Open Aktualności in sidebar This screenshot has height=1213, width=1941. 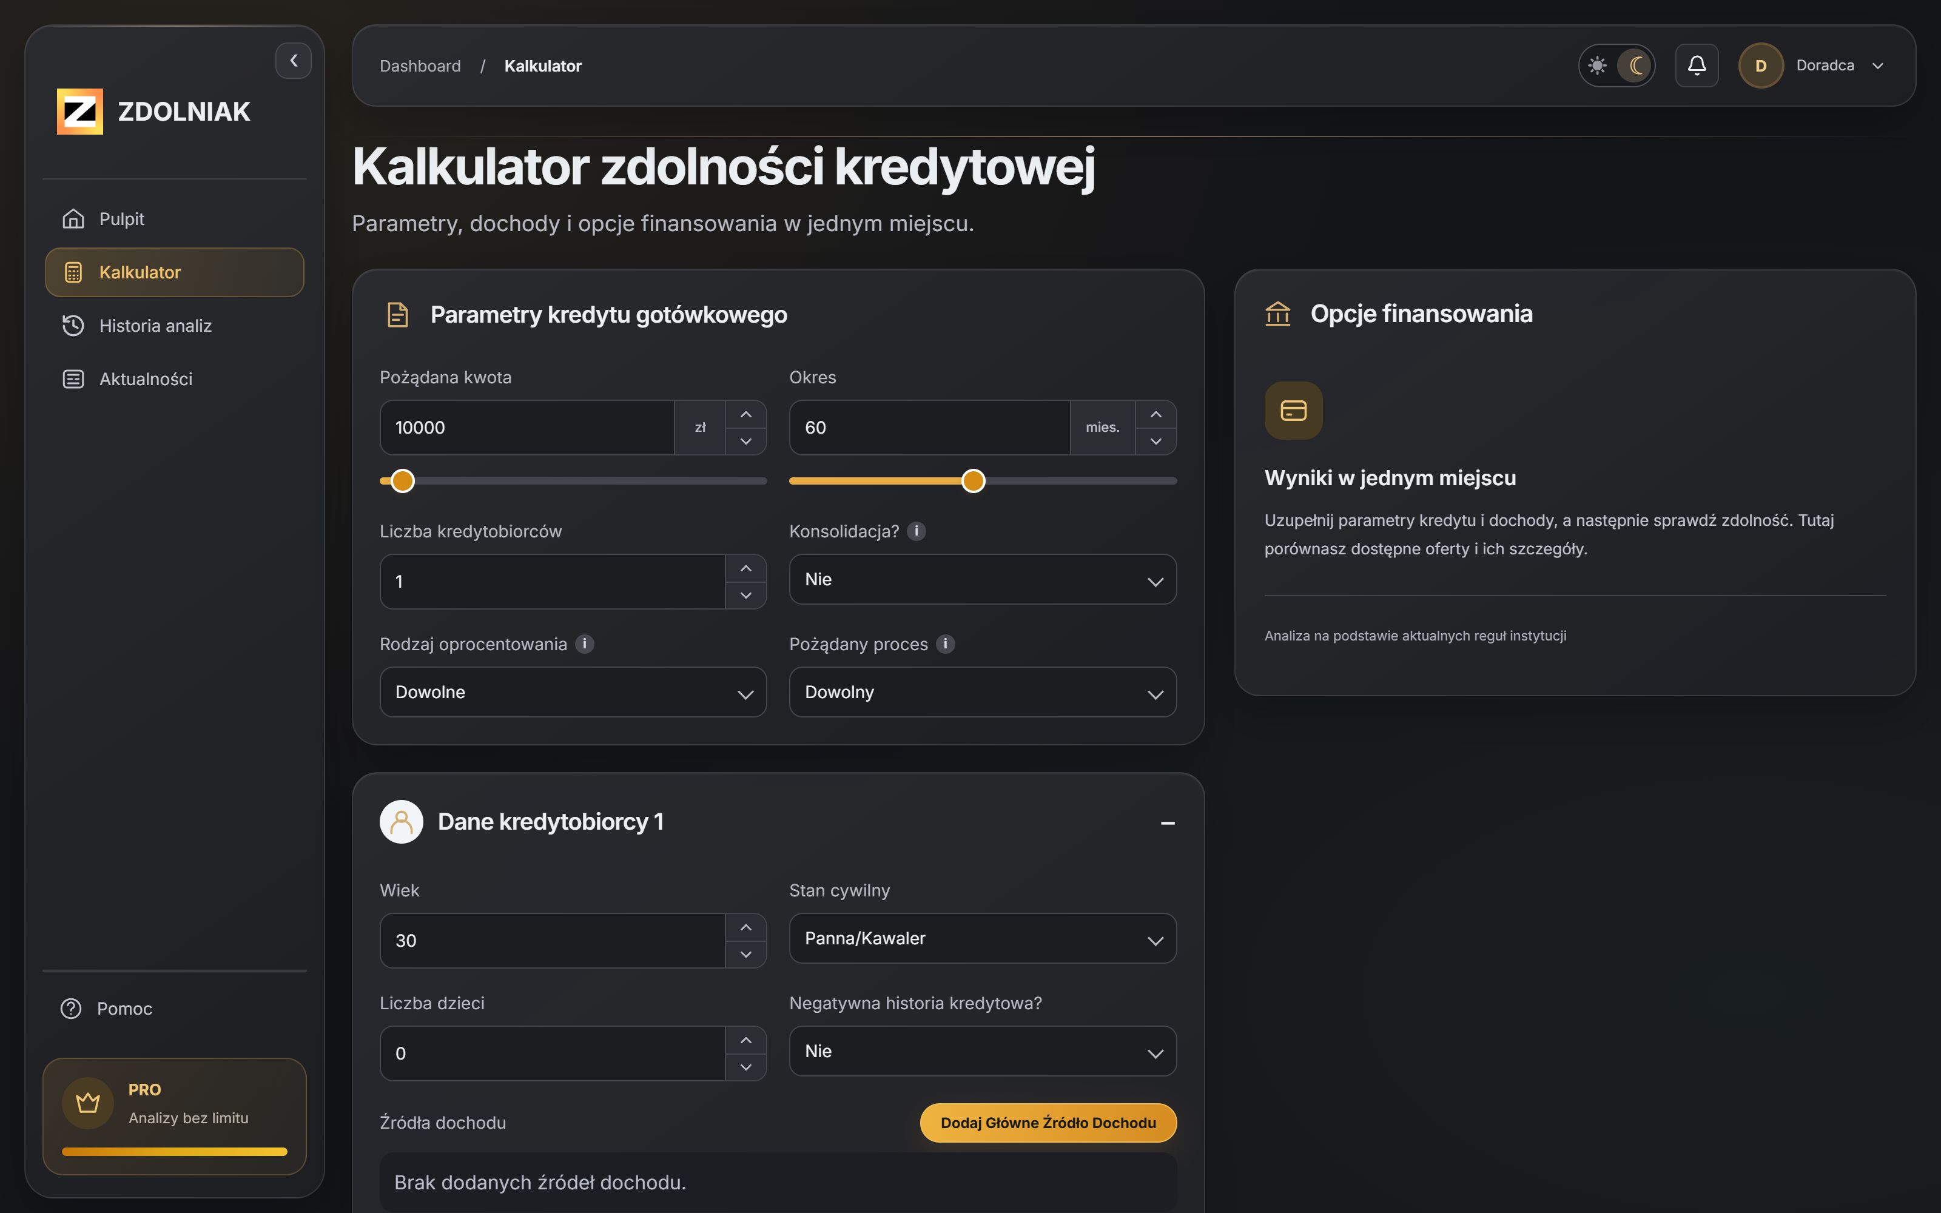pyautogui.click(x=174, y=378)
